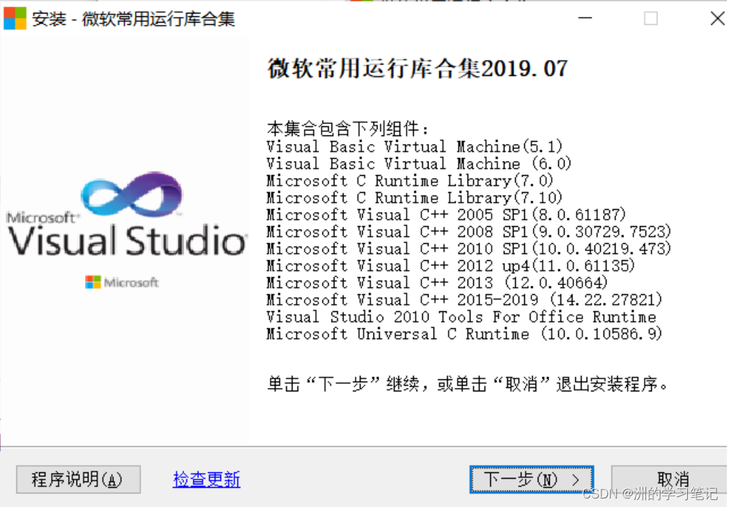The width and height of the screenshot is (729, 507).
Task: Click Microsoft C Runtime Library(7.0) line
Action: tap(410, 181)
